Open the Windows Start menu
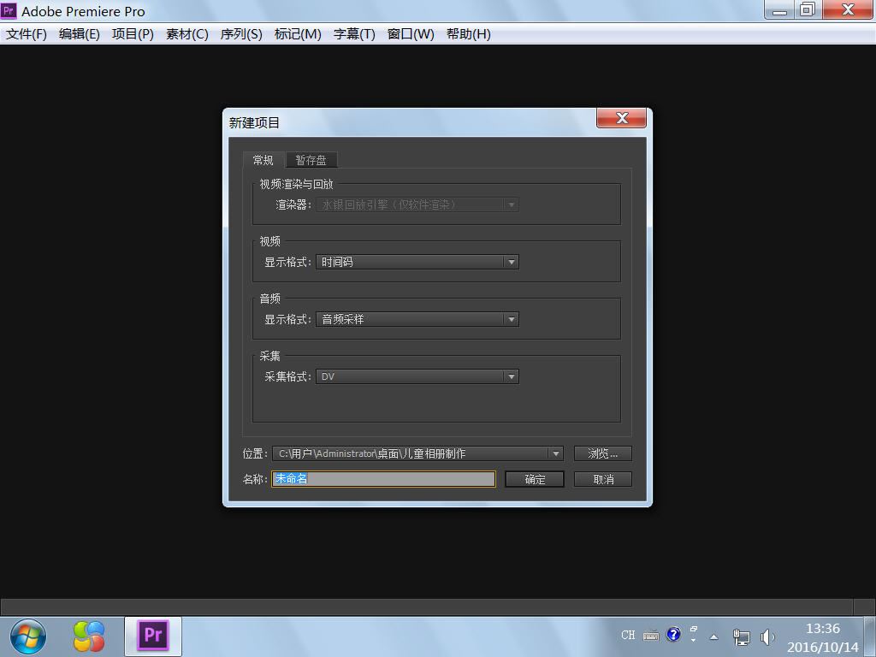Viewport: 876px width, 657px height. coord(28,636)
